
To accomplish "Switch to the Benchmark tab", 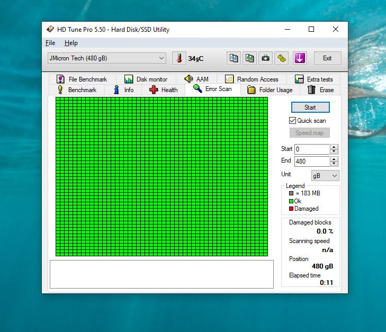I will pyautogui.click(x=77, y=90).
